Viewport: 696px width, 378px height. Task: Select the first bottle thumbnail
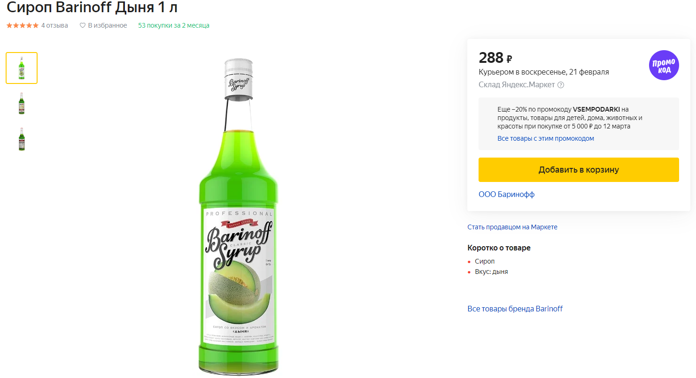[22, 68]
